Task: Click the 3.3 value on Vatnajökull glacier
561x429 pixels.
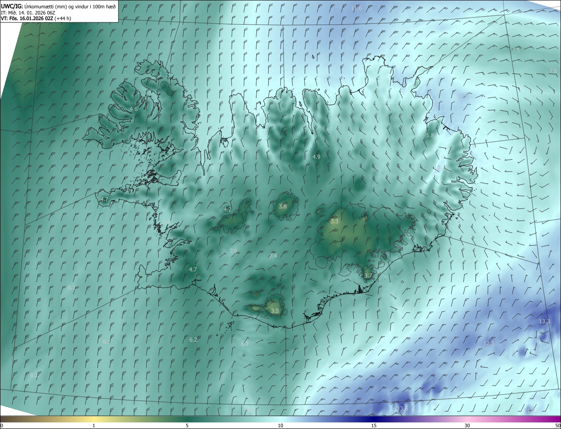Action: [334, 222]
